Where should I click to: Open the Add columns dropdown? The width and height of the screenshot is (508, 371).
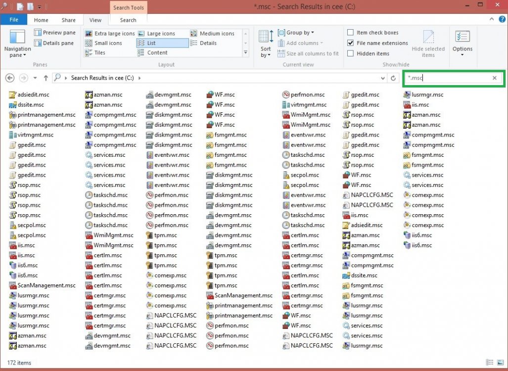pyautogui.click(x=300, y=43)
